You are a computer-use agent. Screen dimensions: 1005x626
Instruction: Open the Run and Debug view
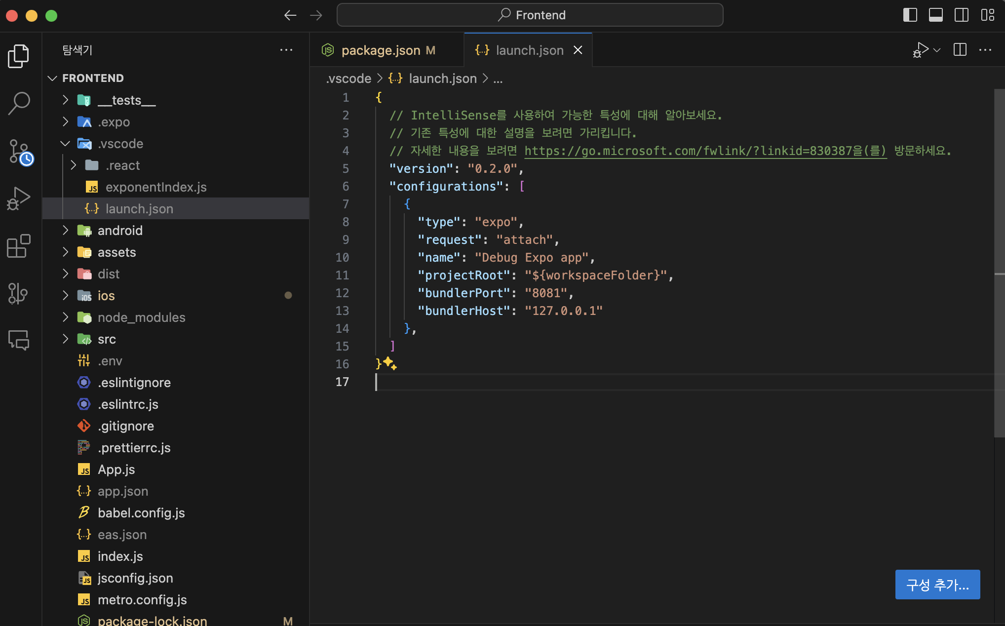(19, 198)
